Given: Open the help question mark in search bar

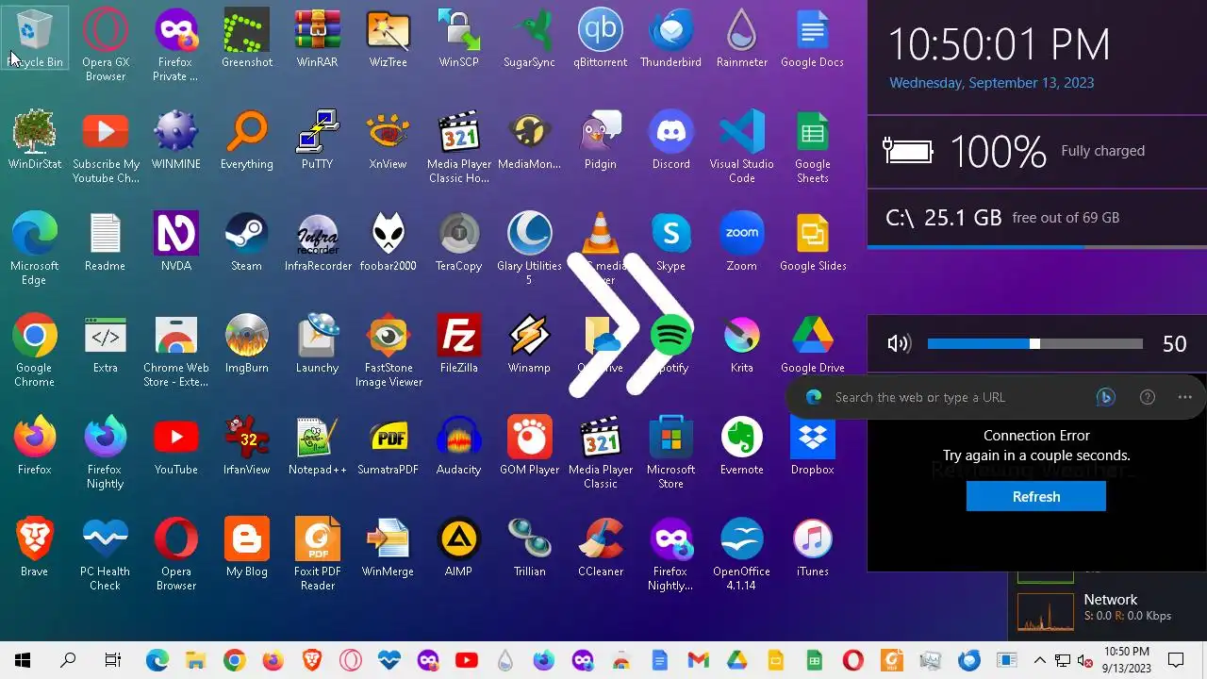Looking at the screenshot, I should pos(1148,397).
